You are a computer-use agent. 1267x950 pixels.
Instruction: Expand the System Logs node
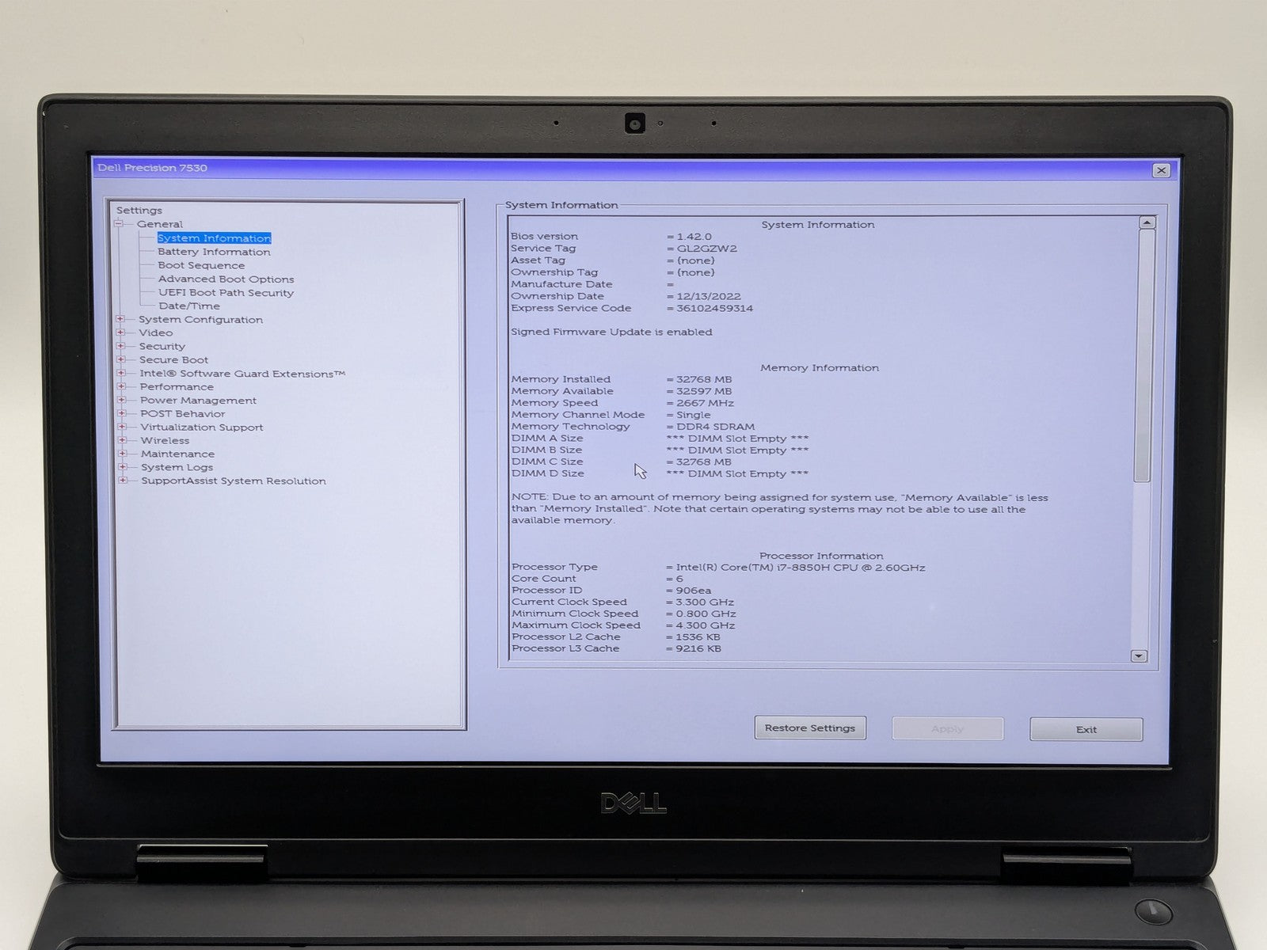click(x=123, y=467)
